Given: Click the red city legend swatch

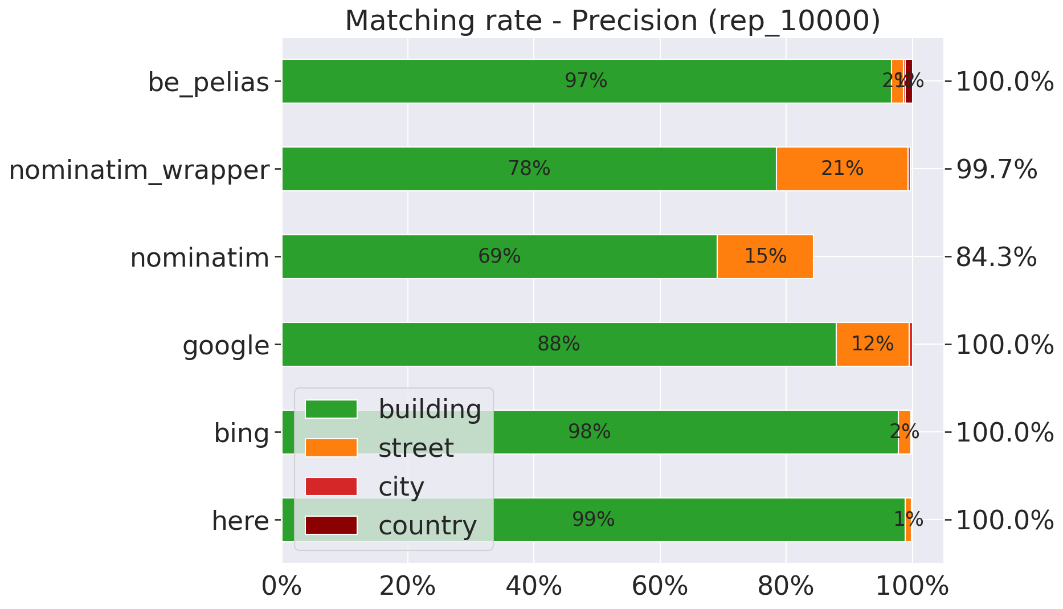Looking at the screenshot, I should coord(331,487).
